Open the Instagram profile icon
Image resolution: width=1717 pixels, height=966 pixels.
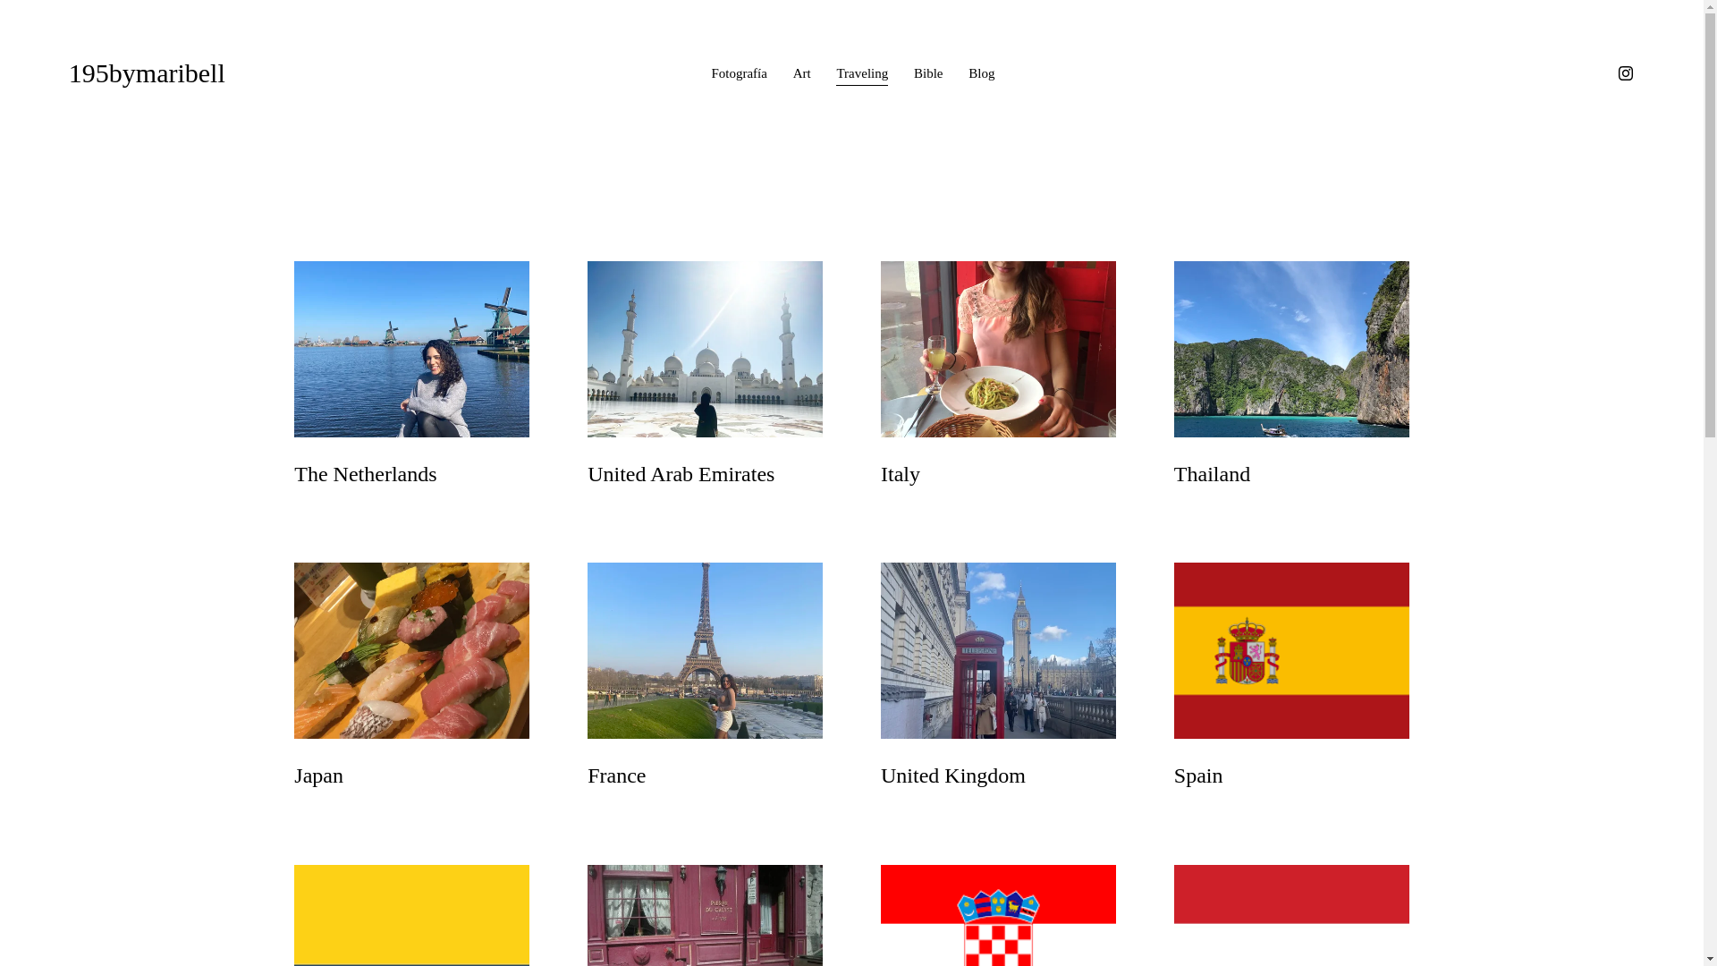[1625, 73]
